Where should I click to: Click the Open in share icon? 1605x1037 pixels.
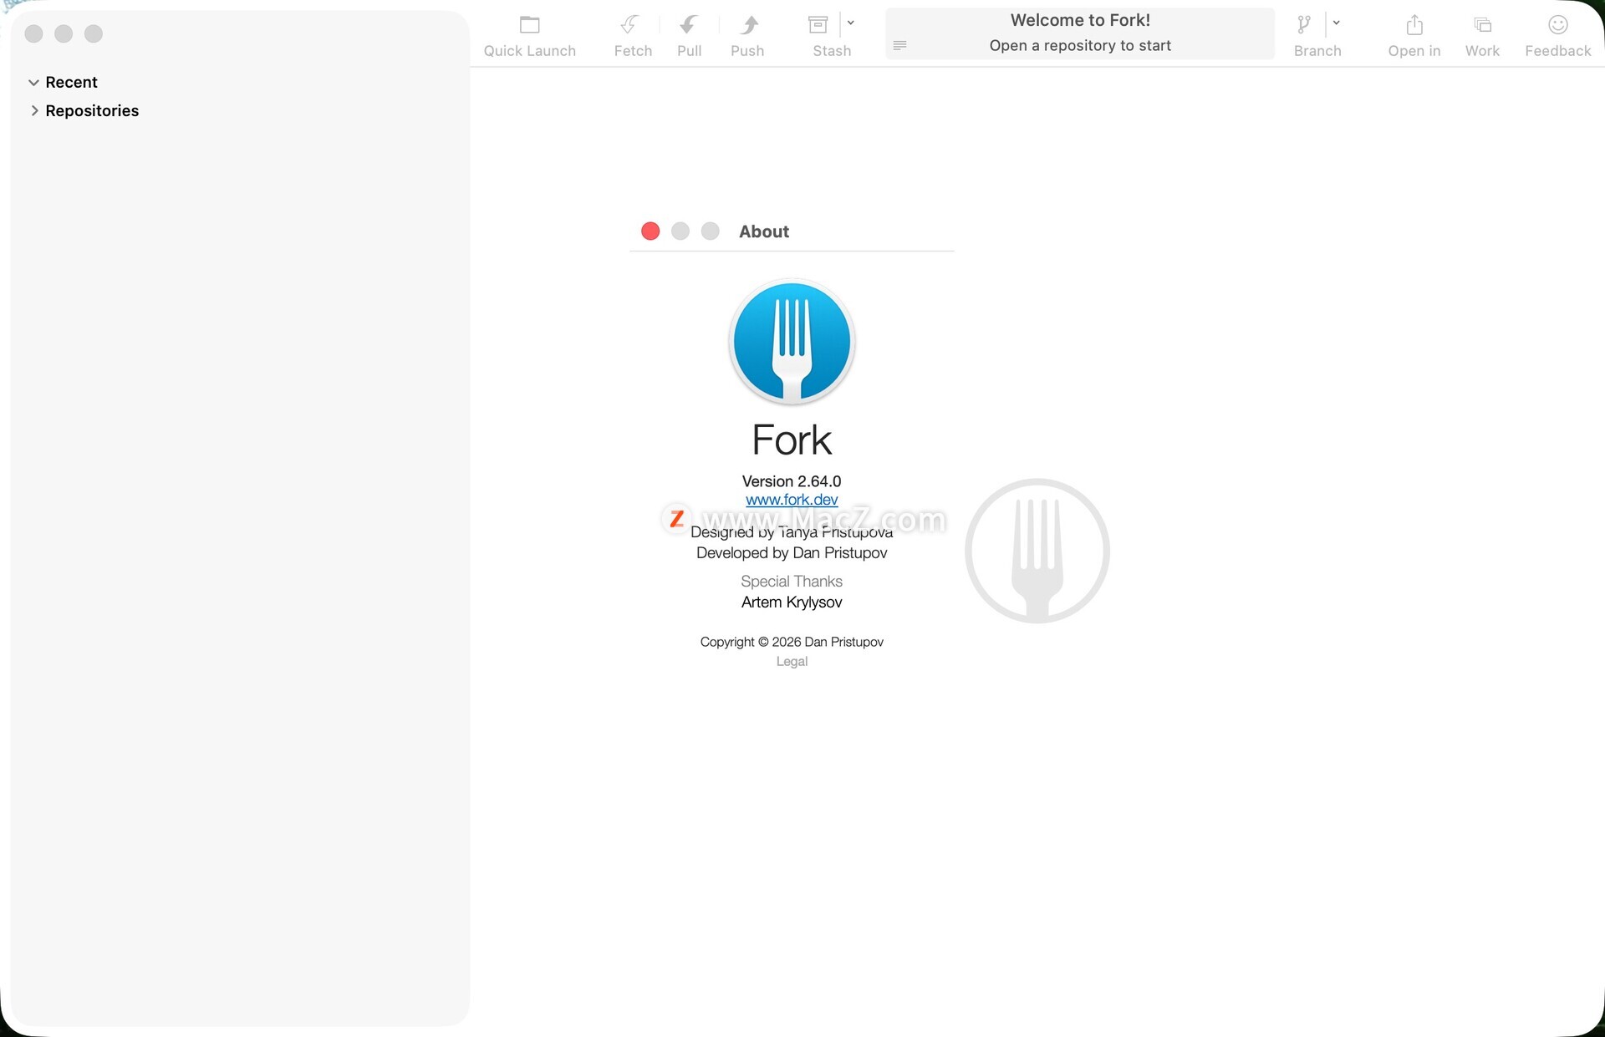click(1414, 25)
